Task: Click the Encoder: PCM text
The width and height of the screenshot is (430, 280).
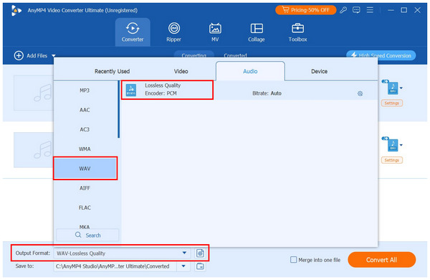Action: point(161,93)
